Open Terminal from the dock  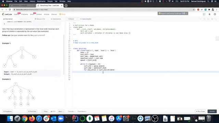click(68, 119)
